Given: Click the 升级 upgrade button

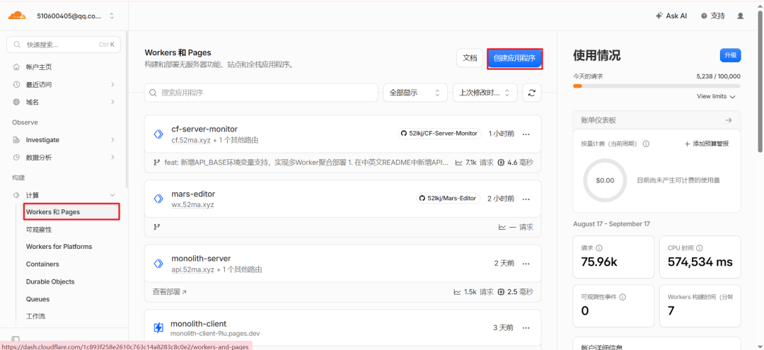Looking at the screenshot, I should tap(730, 55).
